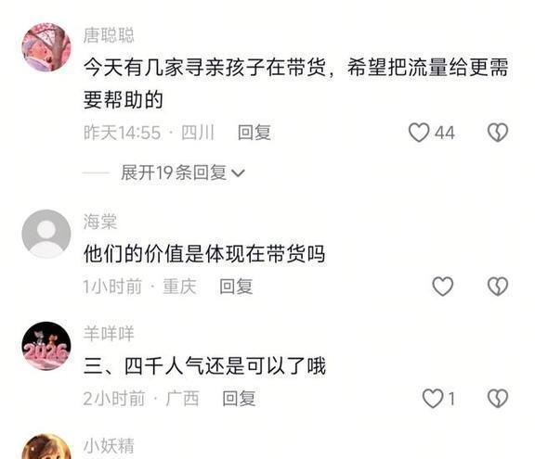Screen dimensions: 535x459
Task: Dislike 羊咩咩's comment with broken heart icon
Action: (x=498, y=398)
